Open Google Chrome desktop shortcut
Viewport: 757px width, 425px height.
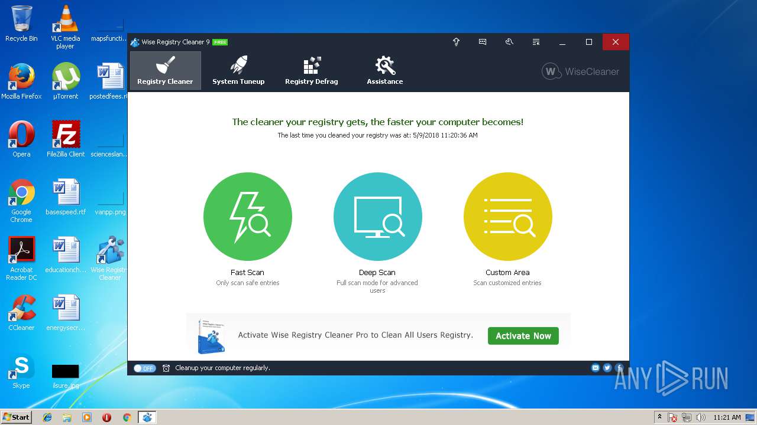(x=21, y=201)
